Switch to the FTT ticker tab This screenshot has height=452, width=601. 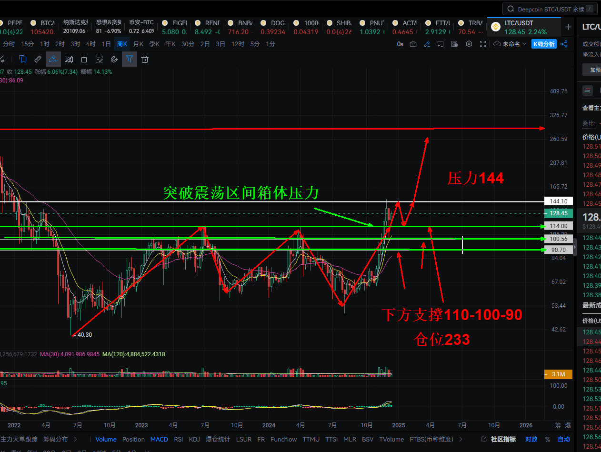click(438, 27)
